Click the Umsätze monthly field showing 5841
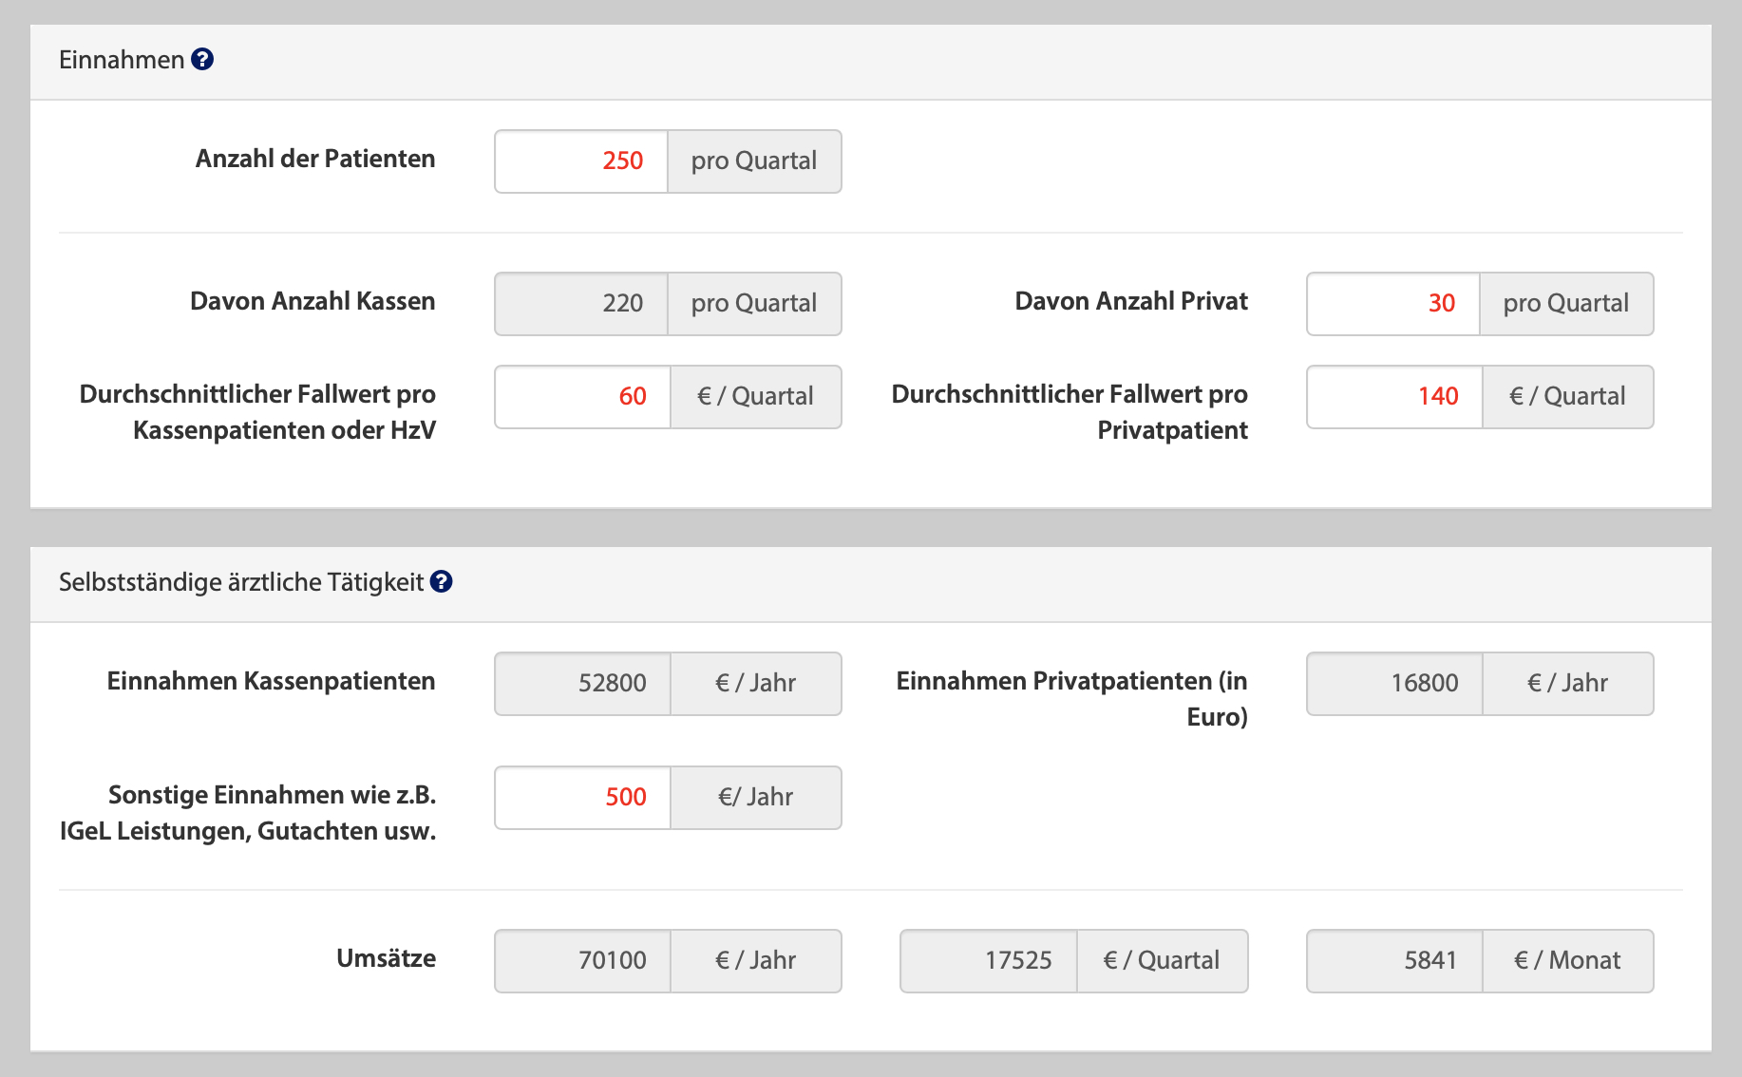Viewport: 1742px width, 1077px height. point(1392,960)
